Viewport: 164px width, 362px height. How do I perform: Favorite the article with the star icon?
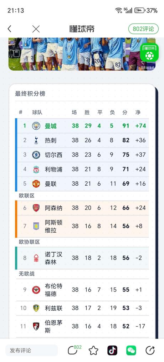pyautogui.click(x=93, y=351)
